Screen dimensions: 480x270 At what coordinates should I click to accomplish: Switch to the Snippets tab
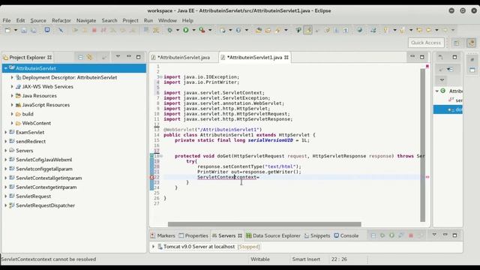pos(317,235)
